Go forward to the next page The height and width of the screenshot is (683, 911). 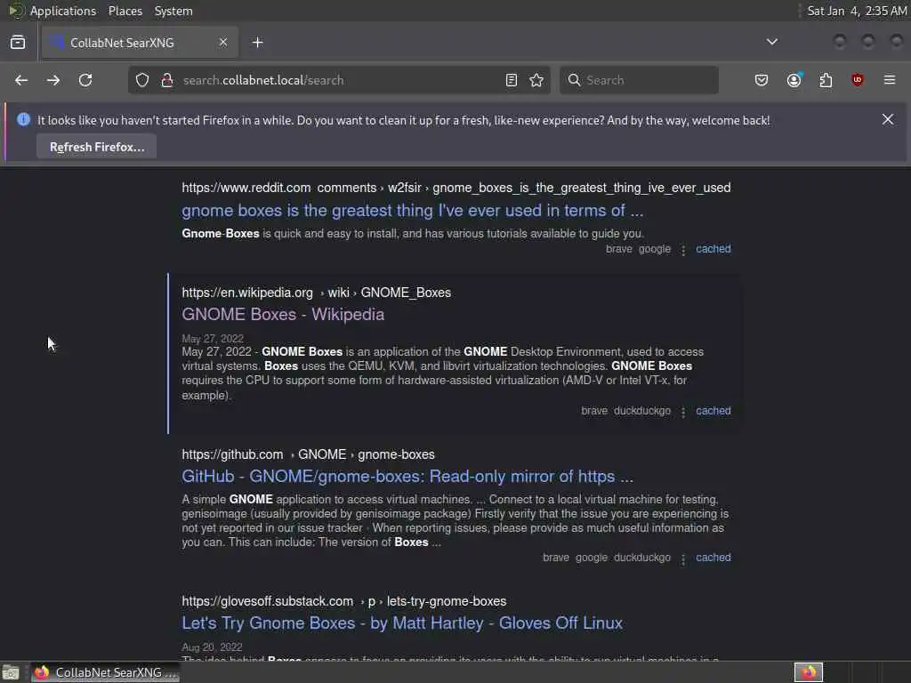[x=53, y=80]
